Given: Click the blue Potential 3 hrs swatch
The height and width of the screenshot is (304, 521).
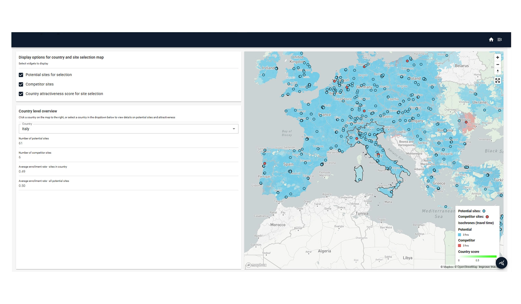Looking at the screenshot, I should 459,235.
